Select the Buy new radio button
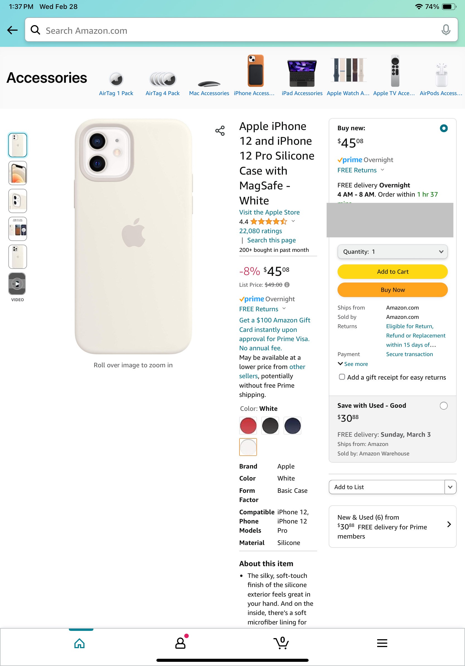Image resolution: width=465 pixels, height=666 pixels. (443, 128)
